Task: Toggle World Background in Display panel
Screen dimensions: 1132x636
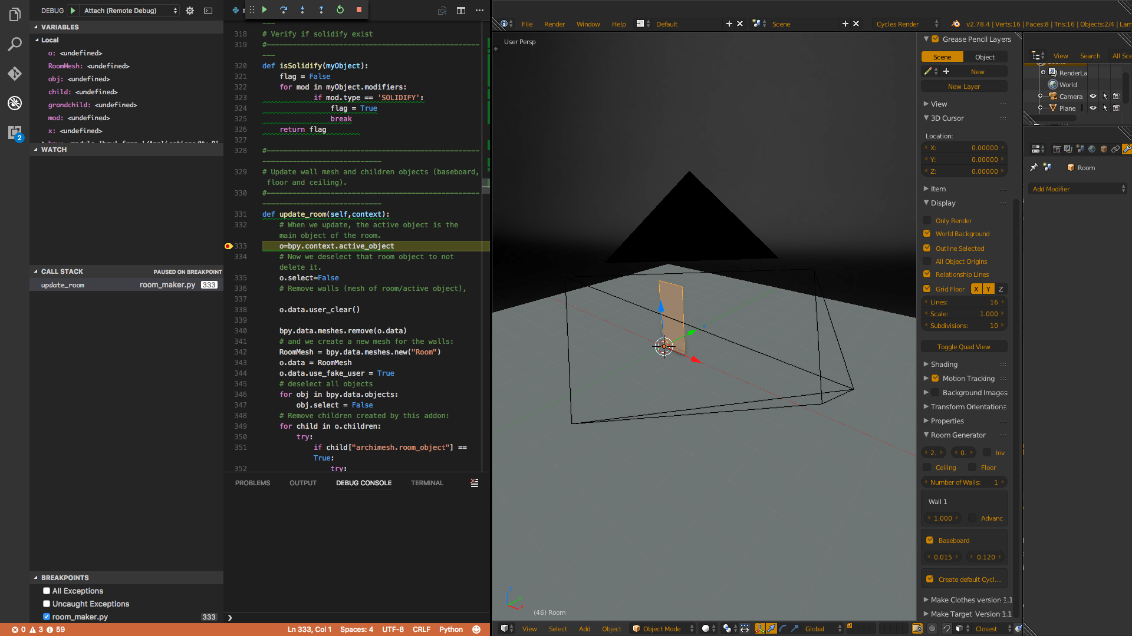Action: tap(927, 234)
